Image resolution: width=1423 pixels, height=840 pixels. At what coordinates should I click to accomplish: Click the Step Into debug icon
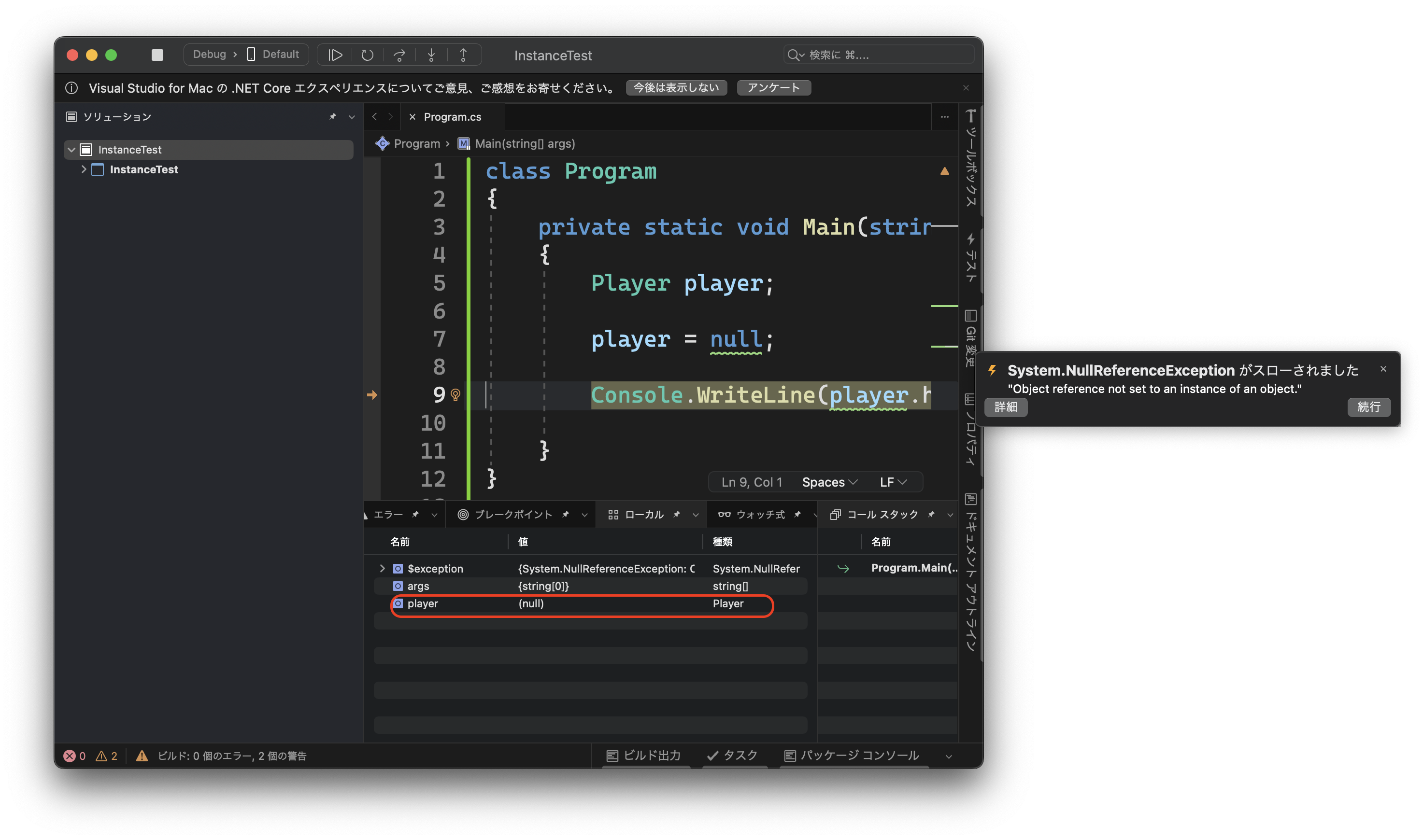tap(431, 55)
